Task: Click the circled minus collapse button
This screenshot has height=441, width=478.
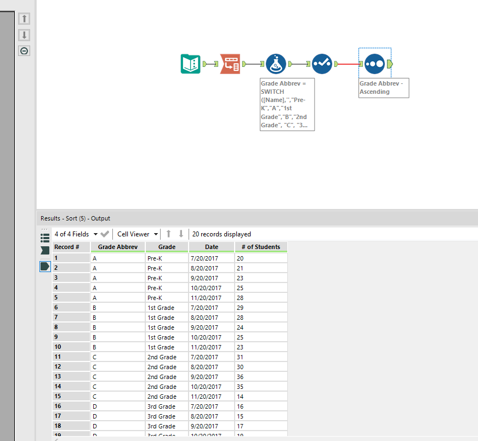Action: 24,51
